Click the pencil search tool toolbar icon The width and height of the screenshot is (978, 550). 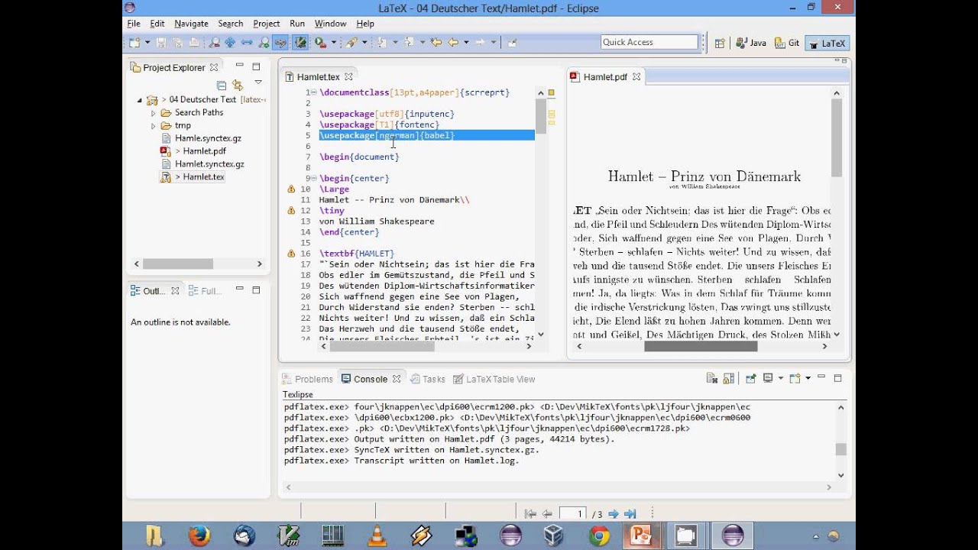point(351,43)
